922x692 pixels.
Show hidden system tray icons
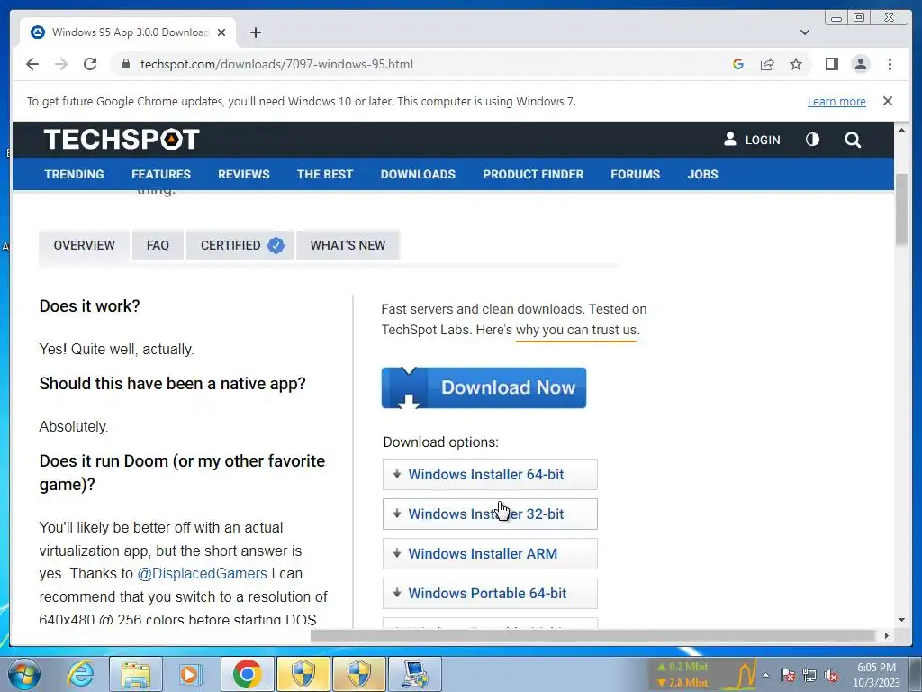765,675
